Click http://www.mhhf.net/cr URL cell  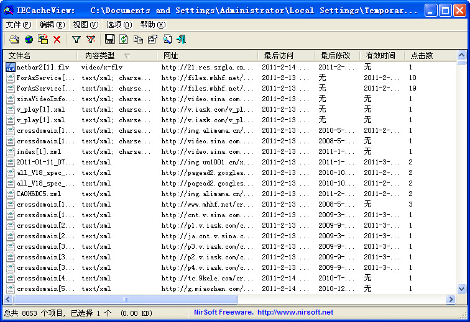[x=207, y=204]
